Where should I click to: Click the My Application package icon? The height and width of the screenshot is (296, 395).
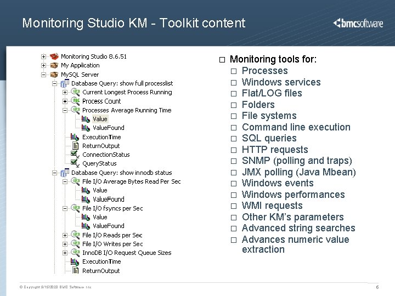point(54,65)
